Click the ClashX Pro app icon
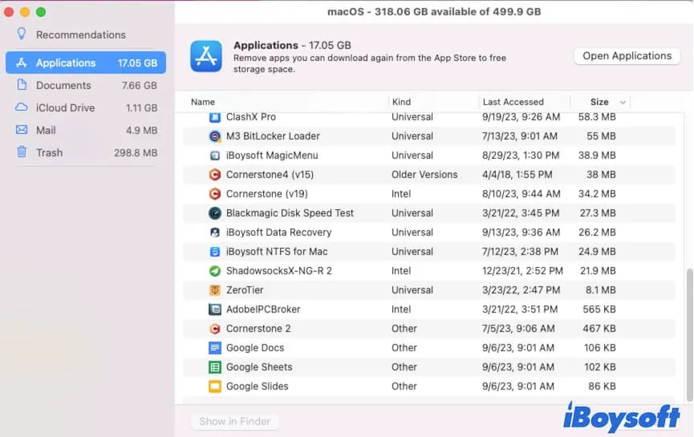 coord(215,117)
